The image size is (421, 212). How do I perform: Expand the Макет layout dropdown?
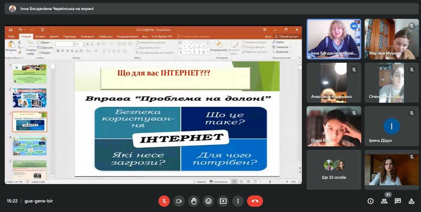click(x=45, y=42)
